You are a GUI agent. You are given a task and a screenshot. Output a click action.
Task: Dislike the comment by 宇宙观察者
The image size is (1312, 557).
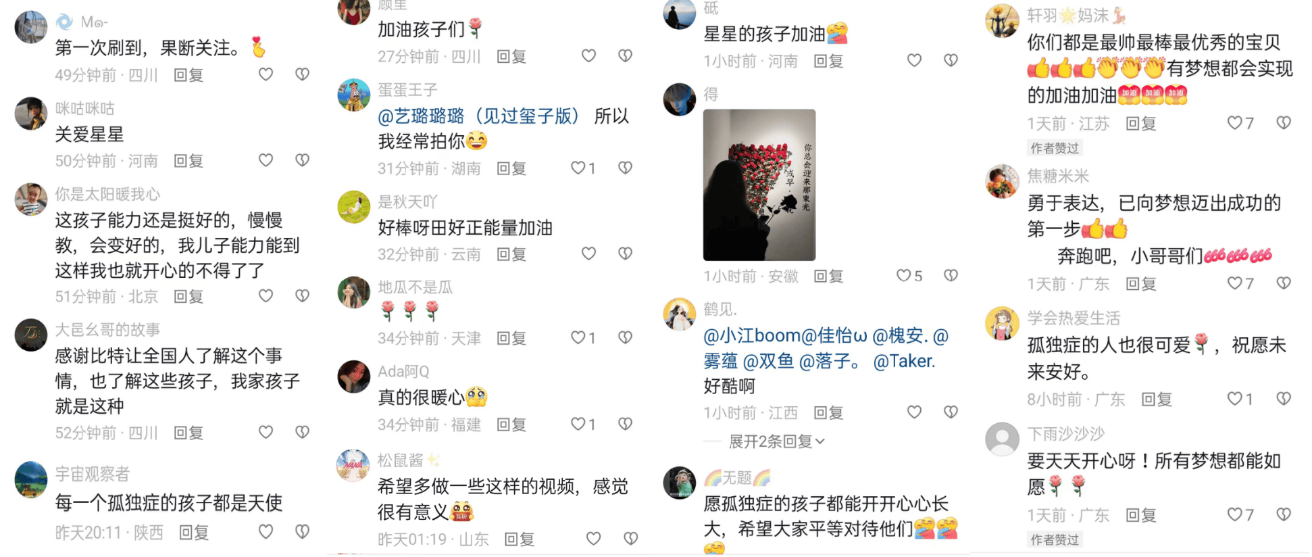coord(303,532)
